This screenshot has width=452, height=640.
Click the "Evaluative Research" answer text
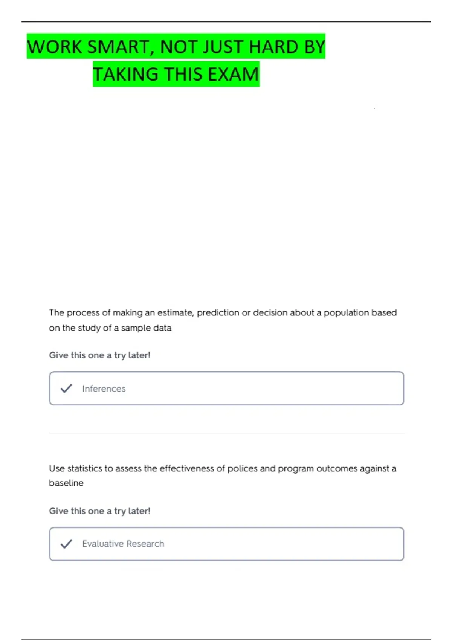click(123, 544)
